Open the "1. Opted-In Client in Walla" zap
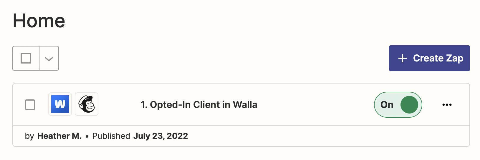This screenshot has height=160, width=480. coord(199,105)
